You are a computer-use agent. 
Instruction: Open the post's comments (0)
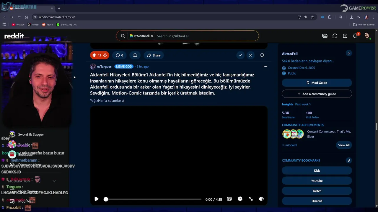tap(119, 55)
